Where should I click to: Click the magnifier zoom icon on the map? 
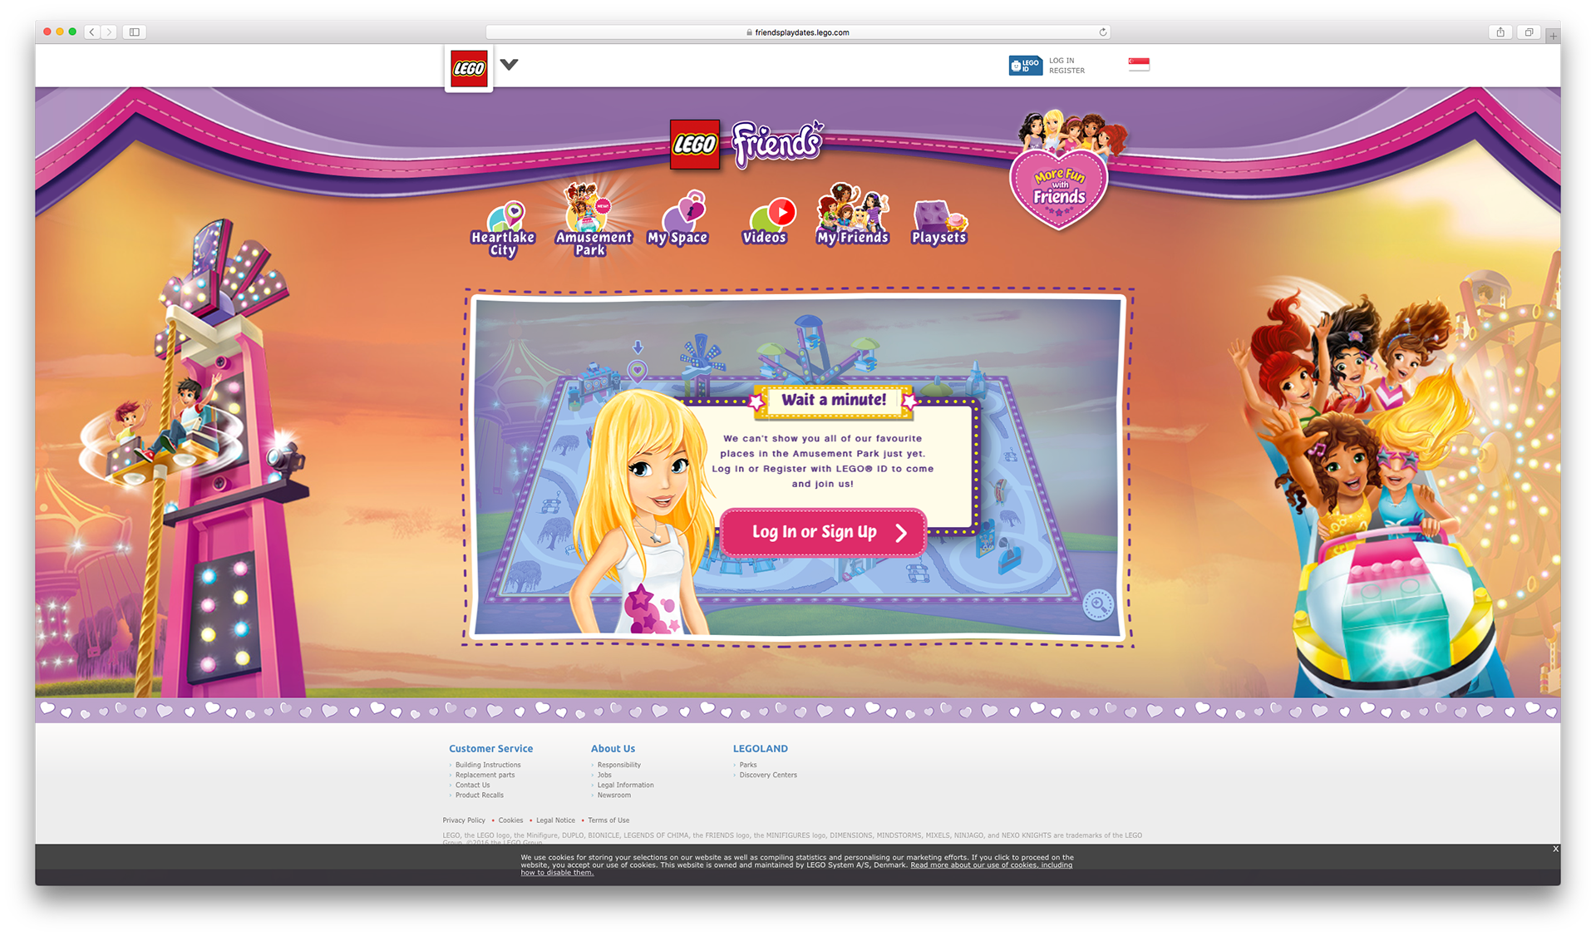pyautogui.click(x=1098, y=604)
